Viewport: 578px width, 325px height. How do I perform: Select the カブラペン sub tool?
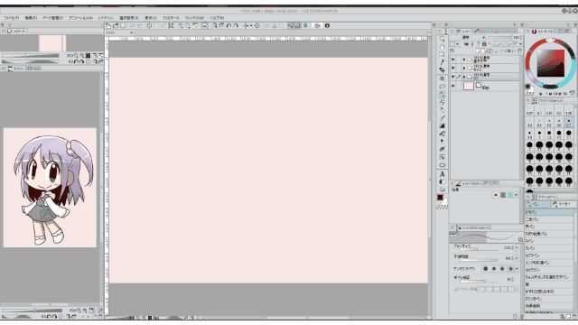pyautogui.click(x=549, y=255)
